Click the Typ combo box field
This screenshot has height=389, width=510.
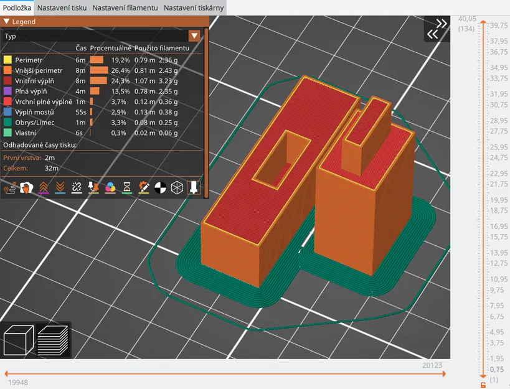tap(102, 35)
